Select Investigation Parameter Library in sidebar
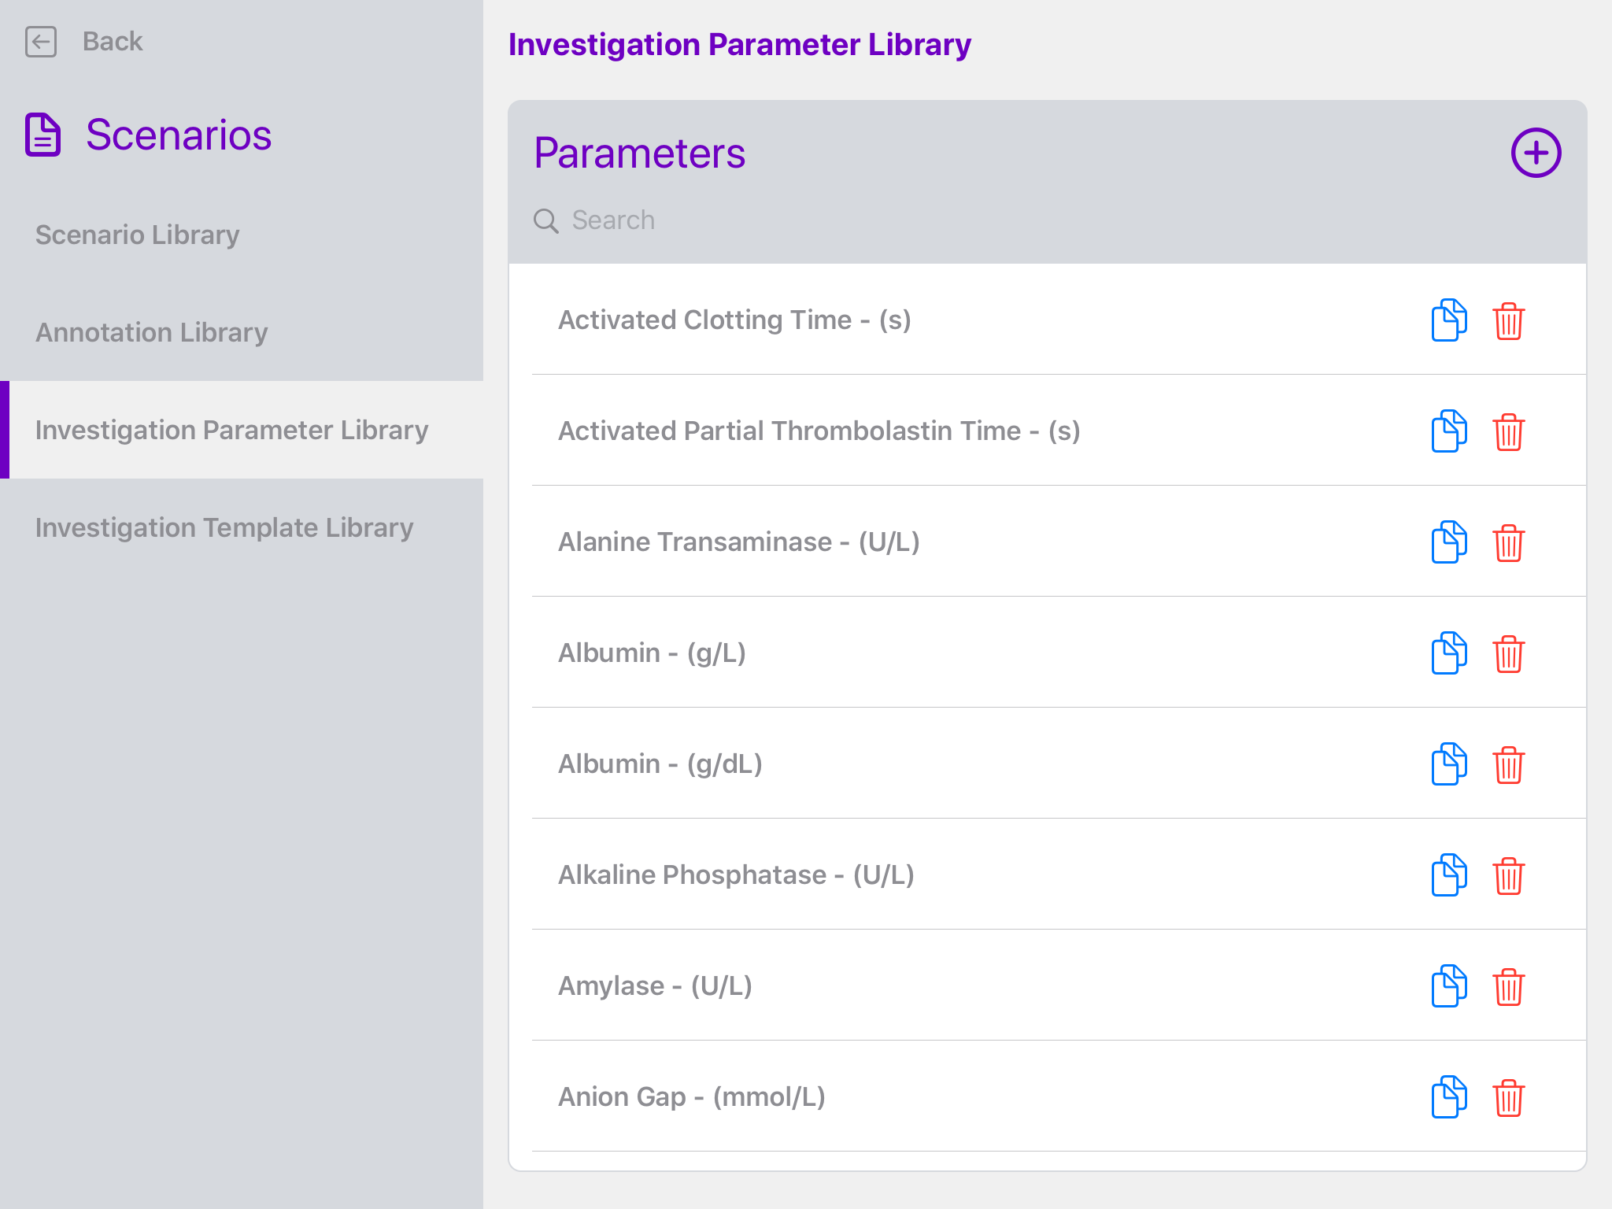 pyautogui.click(x=231, y=431)
